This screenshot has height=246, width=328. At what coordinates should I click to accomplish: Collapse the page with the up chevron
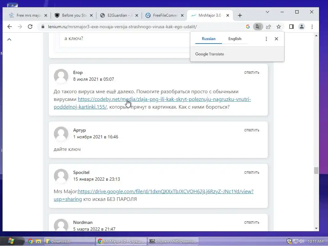coord(9,39)
